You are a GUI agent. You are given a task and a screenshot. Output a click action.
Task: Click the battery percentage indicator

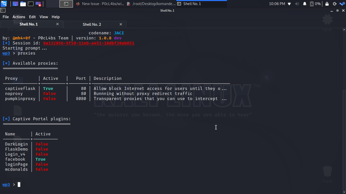(316, 4)
